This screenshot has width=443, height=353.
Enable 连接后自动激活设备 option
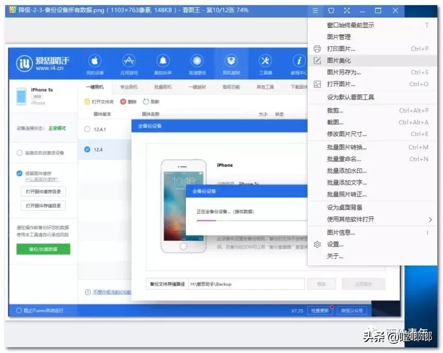click(31, 153)
